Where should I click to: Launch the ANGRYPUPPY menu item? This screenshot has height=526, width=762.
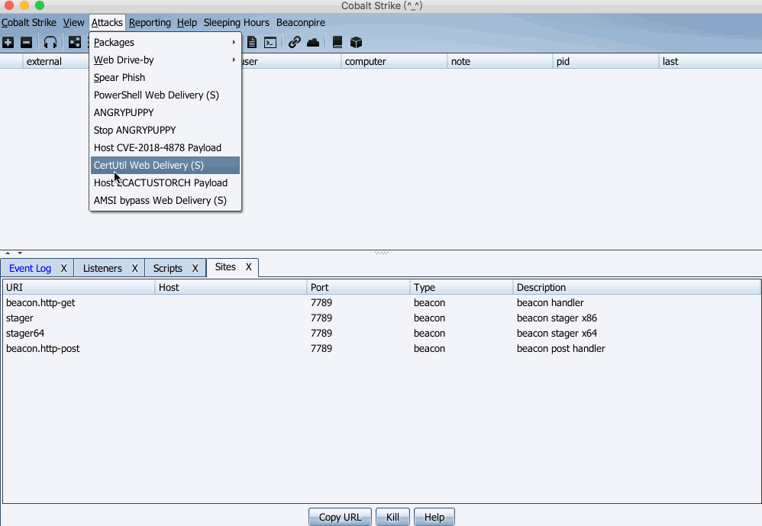(165, 112)
